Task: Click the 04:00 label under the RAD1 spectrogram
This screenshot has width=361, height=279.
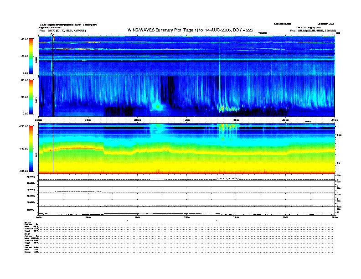Action: (x=88, y=120)
